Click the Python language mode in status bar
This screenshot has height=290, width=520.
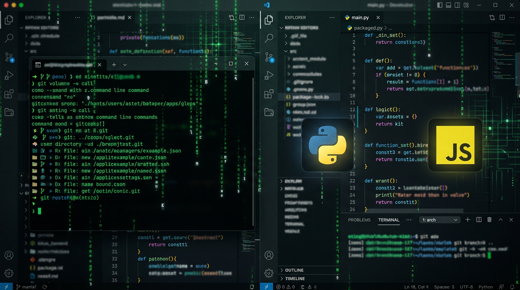click(x=486, y=287)
